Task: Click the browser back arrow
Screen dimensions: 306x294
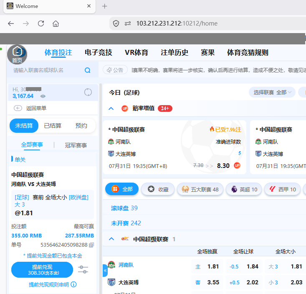Action: tap(11, 24)
